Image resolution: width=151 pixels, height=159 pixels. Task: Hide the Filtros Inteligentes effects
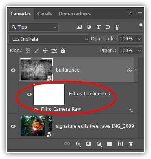[x=29, y=94]
